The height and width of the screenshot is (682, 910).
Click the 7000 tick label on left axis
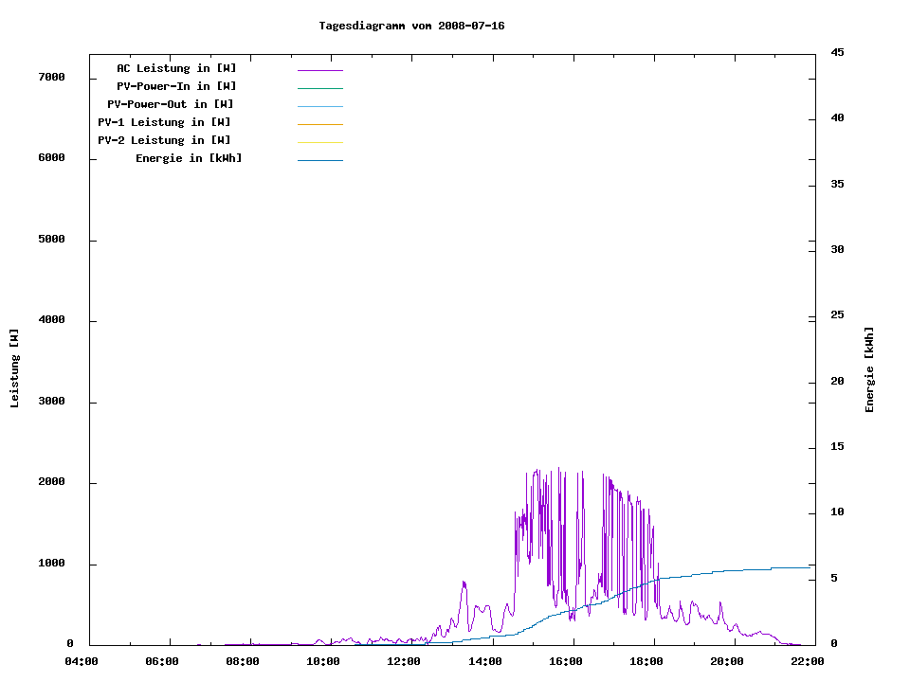[51, 77]
